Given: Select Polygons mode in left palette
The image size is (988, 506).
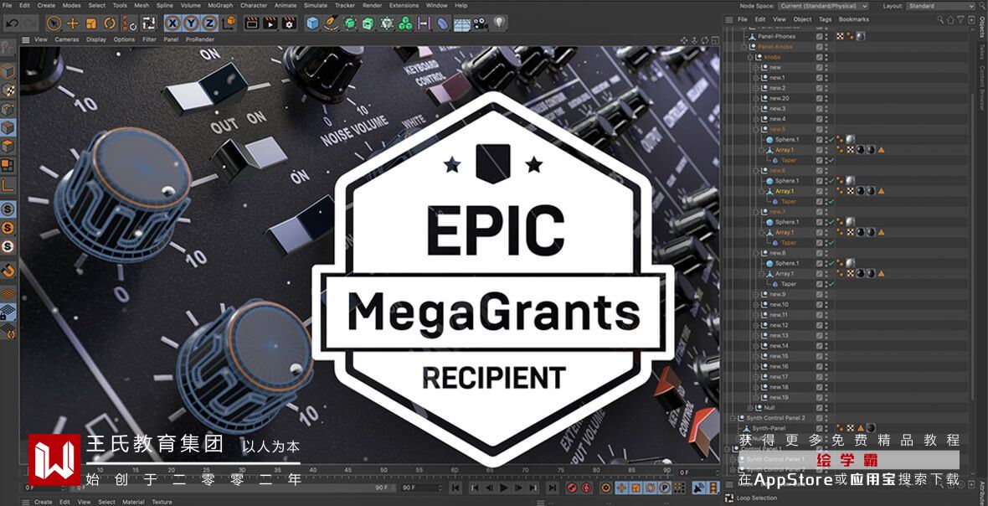Looking at the screenshot, I should 8,147.
